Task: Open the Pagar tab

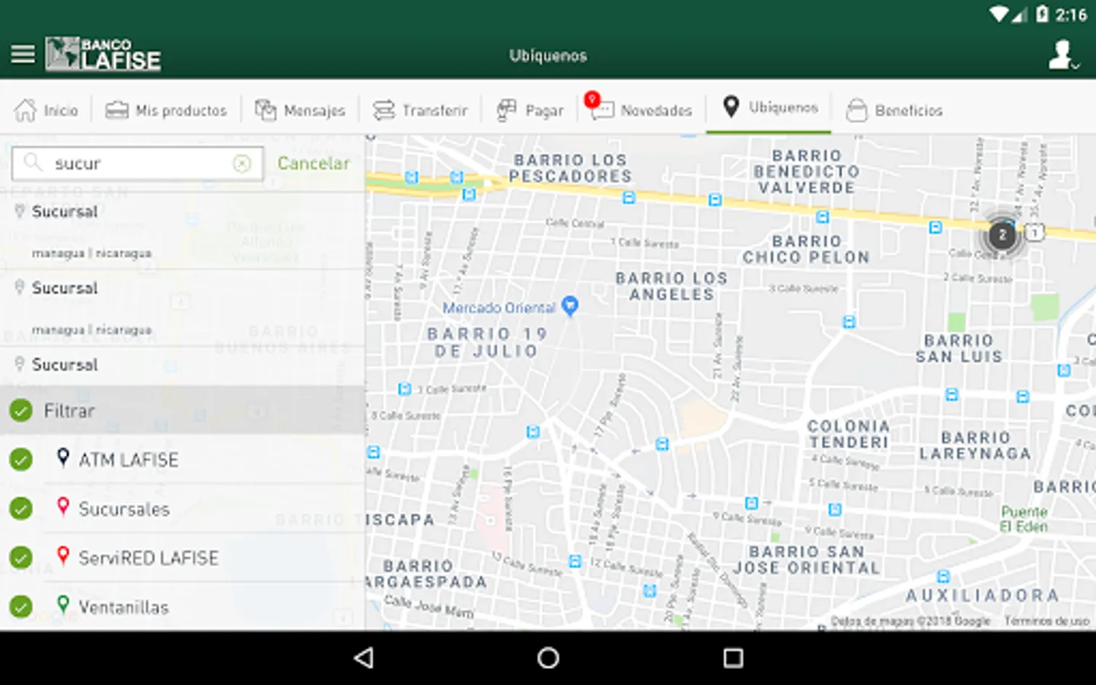Action: tap(530, 110)
